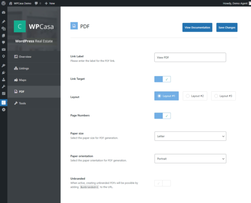Click the Overview monitor icon
Screen dimensions: 251x203
[16, 56]
